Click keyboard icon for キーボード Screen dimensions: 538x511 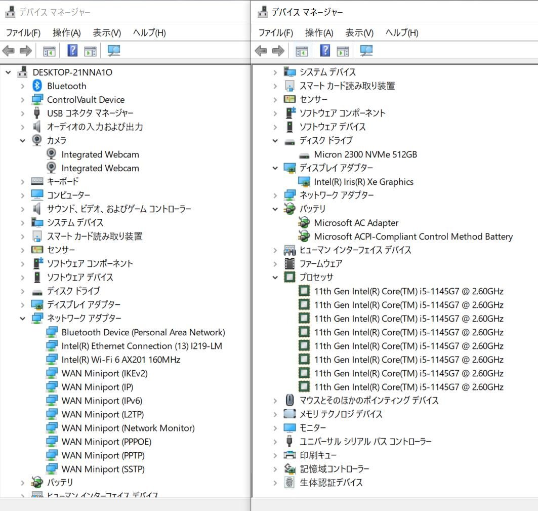(x=37, y=181)
